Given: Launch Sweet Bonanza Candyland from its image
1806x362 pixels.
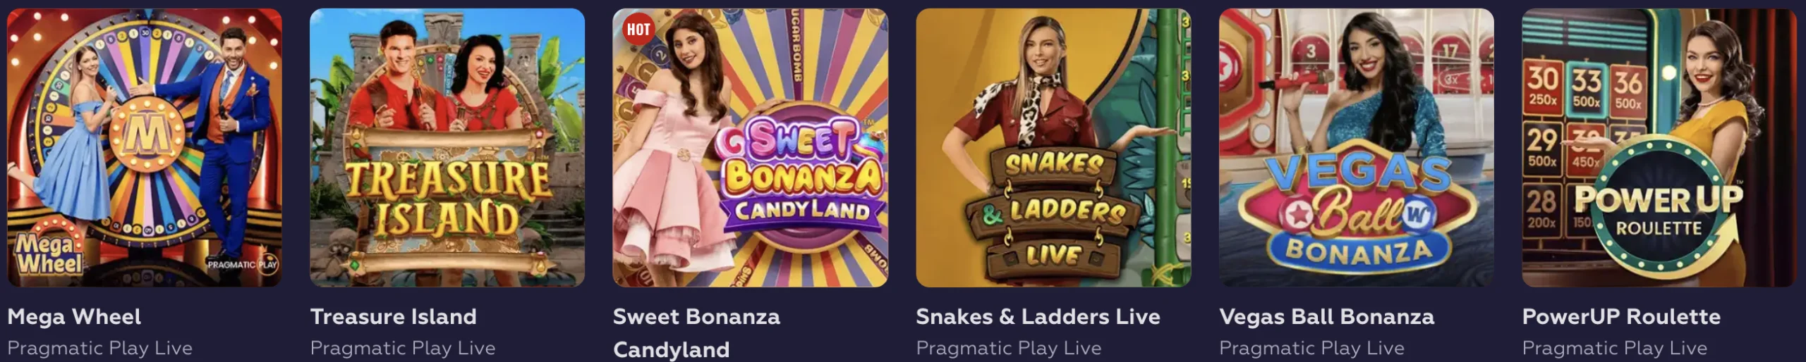Looking at the screenshot, I should pos(751,148).
